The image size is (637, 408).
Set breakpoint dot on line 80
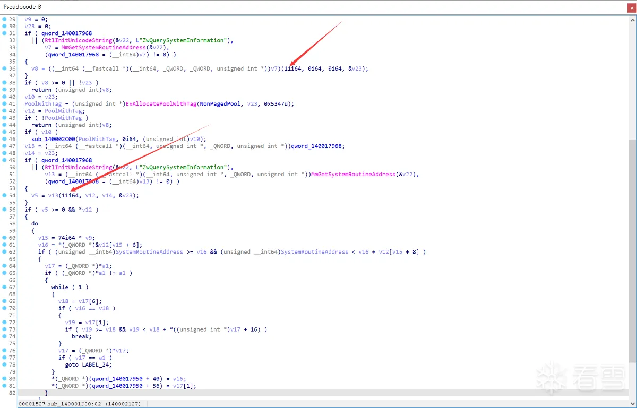(x=5, y=378)
